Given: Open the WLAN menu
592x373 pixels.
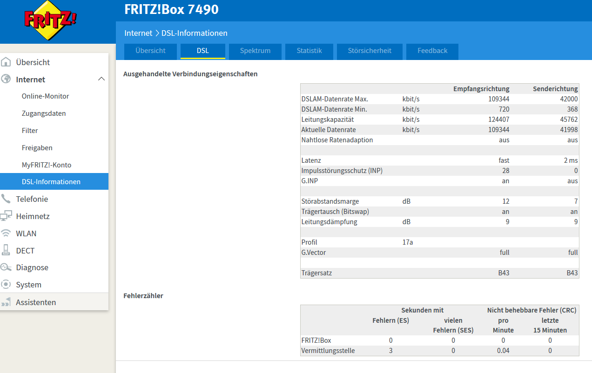Looking at the screenshot, I should click(x=26, y=233).
